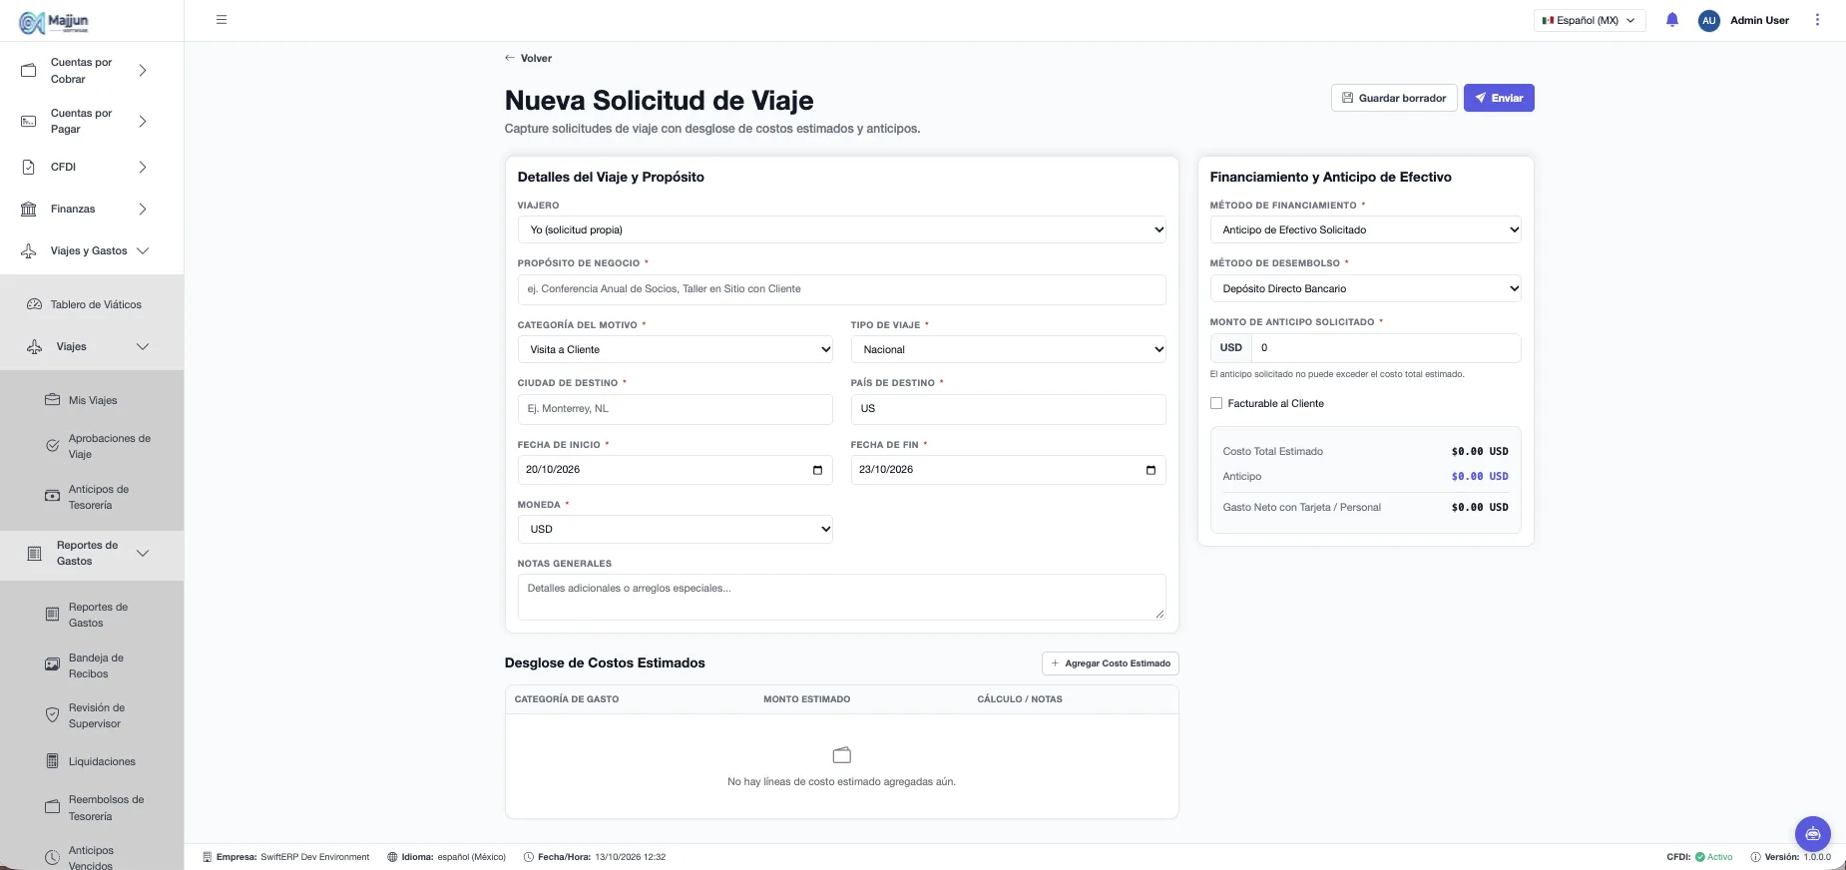Click the Guardar borrador button
This screenshot has width=1846, height=870.
click(x=1394, y=98)
